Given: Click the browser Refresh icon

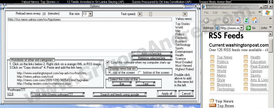Looking at the screenshot, I should pos(246,20).
